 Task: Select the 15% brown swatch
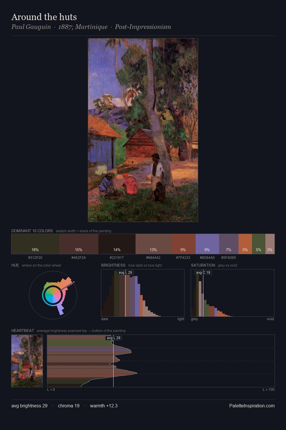point(79,244)
